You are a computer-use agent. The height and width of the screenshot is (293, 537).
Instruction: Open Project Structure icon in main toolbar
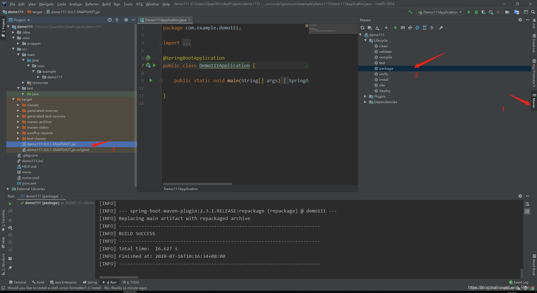(507, 12)
